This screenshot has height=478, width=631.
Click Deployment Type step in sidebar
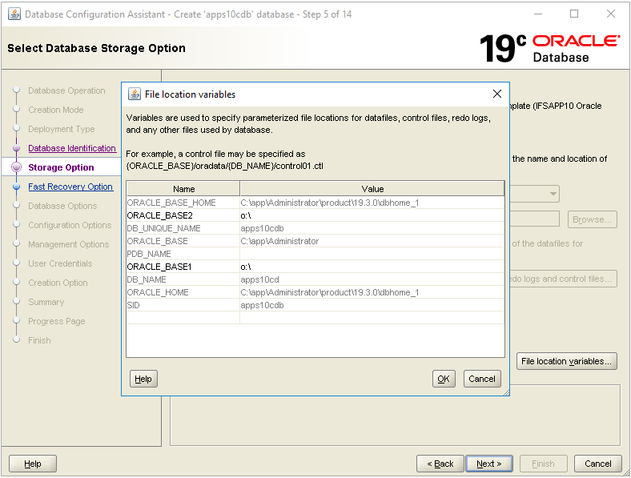(62, 129)
